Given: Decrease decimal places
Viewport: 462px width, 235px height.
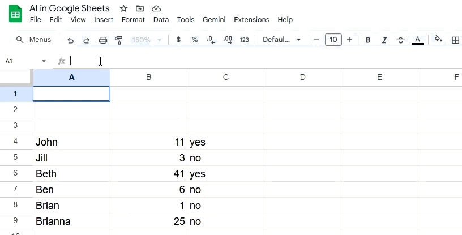Looking at the screenshot, I should coord(211,40).
